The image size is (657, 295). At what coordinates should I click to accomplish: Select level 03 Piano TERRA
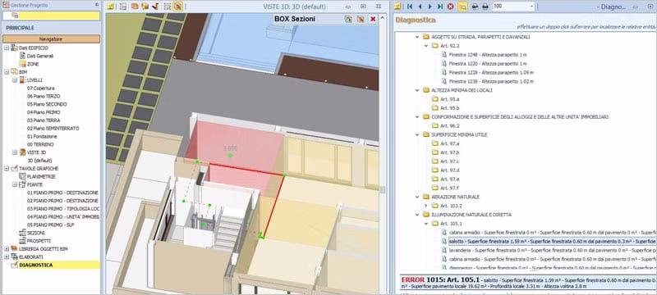pos(44,120)
